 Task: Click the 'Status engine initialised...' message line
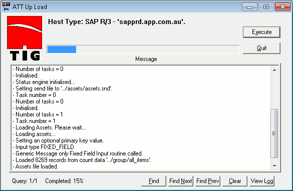(44, 82)
